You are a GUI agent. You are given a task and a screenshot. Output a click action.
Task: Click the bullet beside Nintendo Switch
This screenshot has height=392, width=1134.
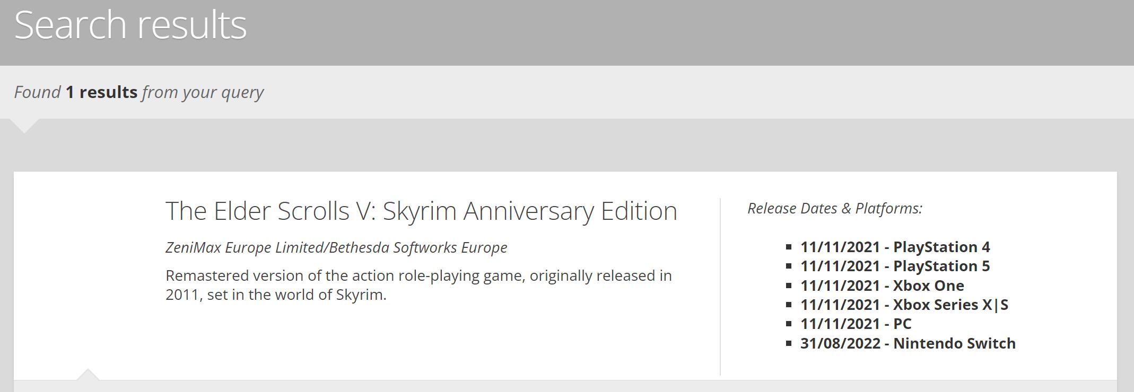coord(789,343)
